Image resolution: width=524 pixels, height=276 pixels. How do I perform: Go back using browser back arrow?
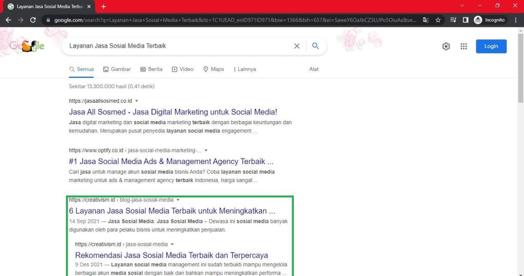pyautogui.click(x=8, y=20)
